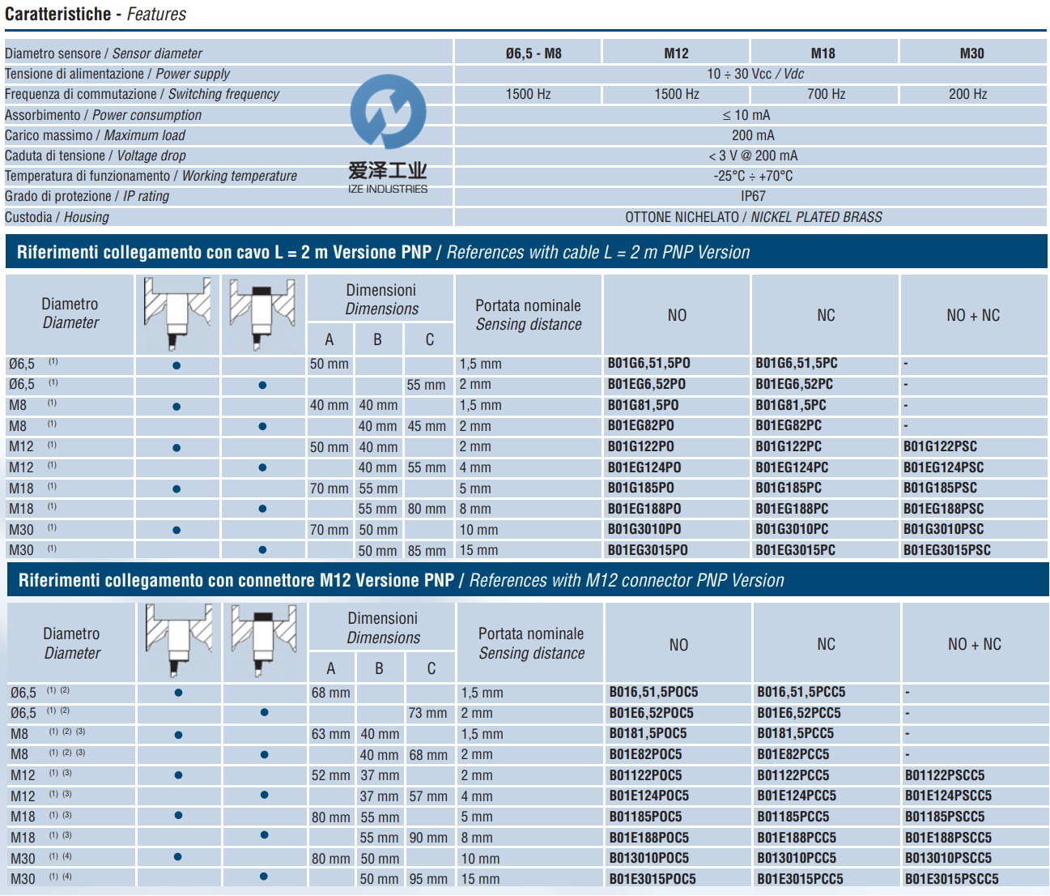
Task: Click the flush-mount sensor diagram in connector table
Action: pos(179,641)
